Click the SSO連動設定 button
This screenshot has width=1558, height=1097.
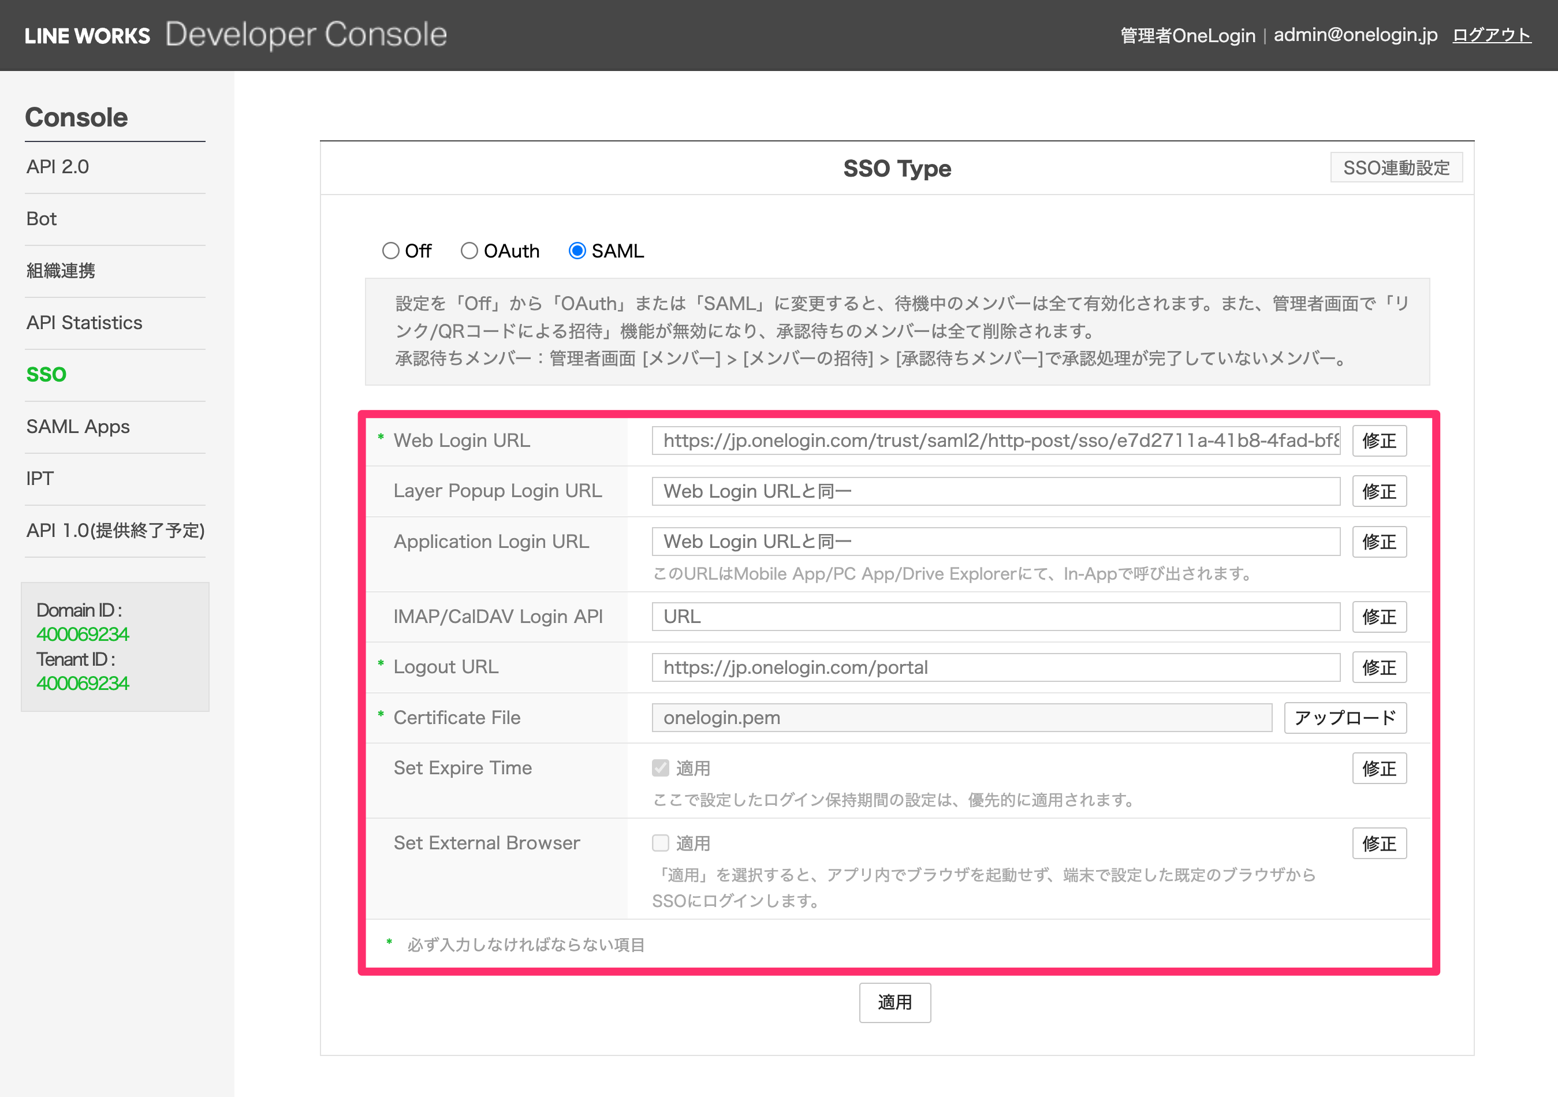[1396, 167]
